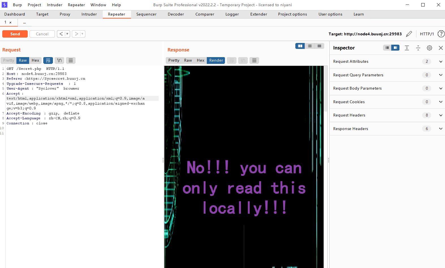445x268 pixels.
Task: Go to the Proxy tab
Action: coord(65,14)
